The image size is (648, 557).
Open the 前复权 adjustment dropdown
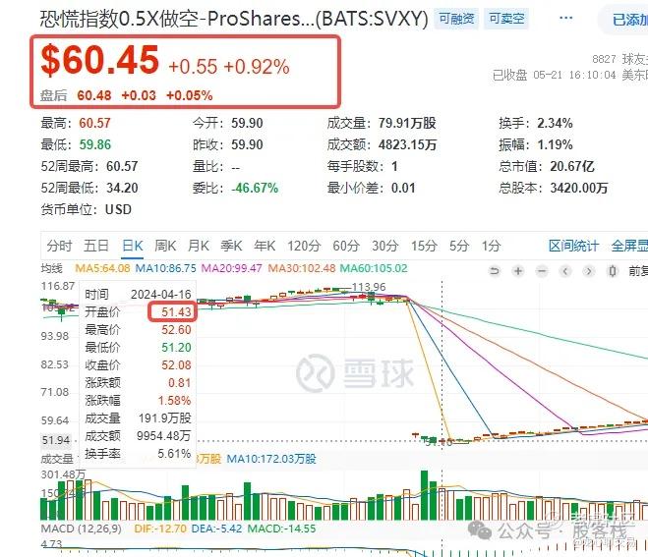[638, 271]
